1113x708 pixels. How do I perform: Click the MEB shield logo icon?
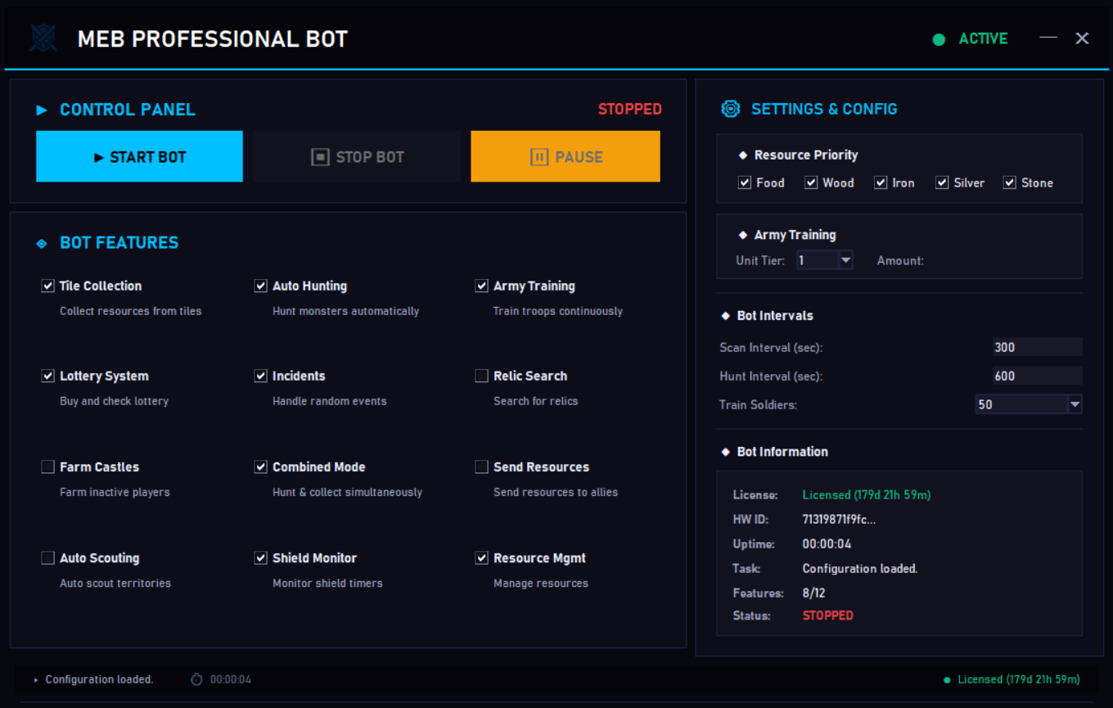[x=42, y=38]
